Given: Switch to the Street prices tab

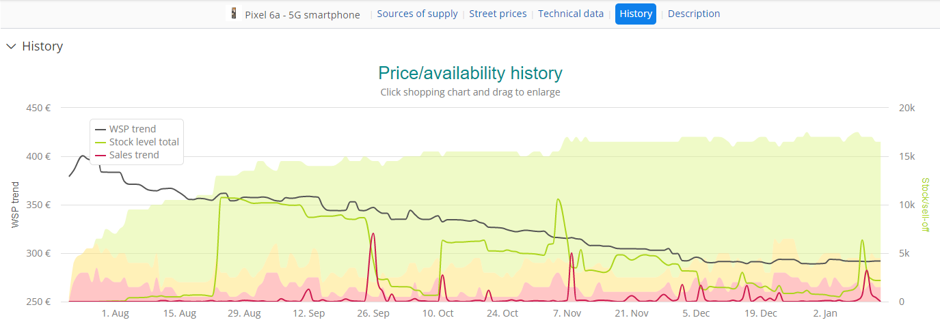Looking at the screenshot, I should [x=498, y=14].
